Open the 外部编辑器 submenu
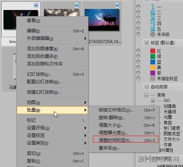Image resolution: width=183 pixels, height=167 pixels. tap(53, 38)
